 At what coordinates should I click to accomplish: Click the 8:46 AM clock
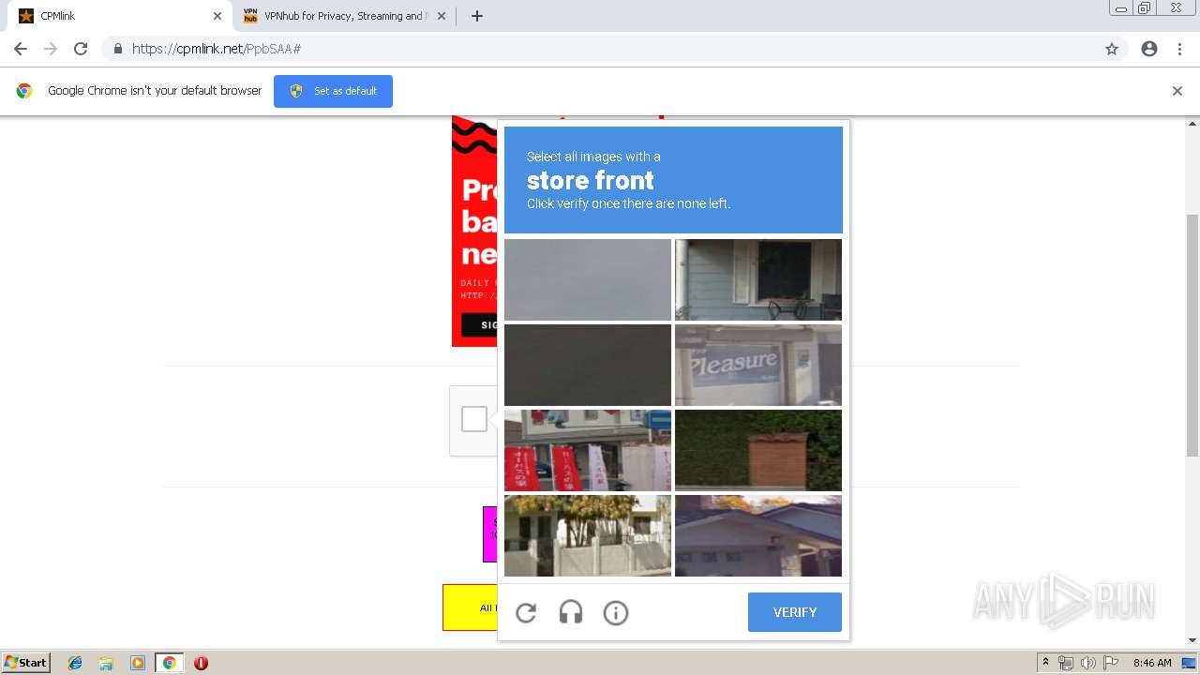(x=1152, y=663)
